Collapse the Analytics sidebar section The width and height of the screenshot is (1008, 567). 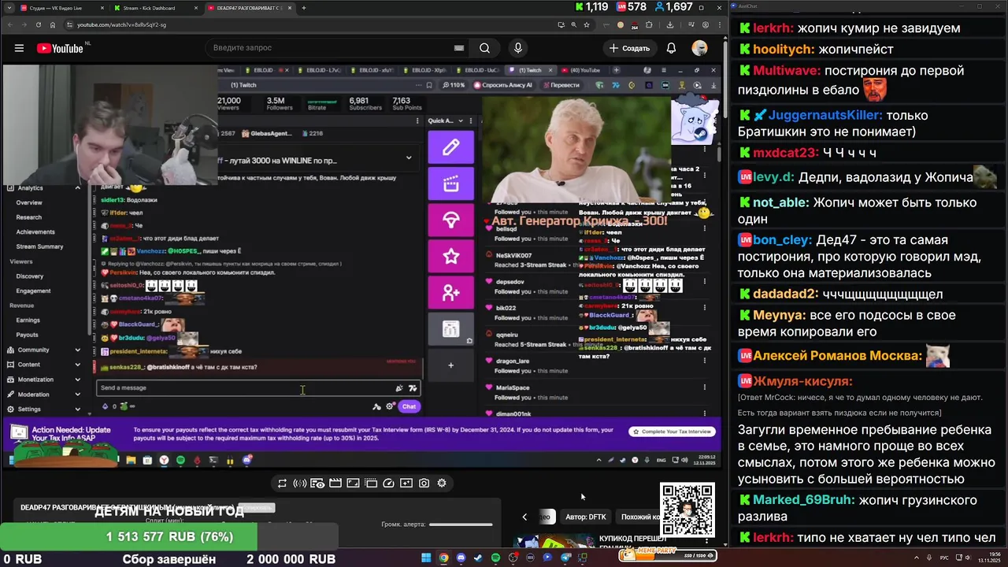point(78,188)
